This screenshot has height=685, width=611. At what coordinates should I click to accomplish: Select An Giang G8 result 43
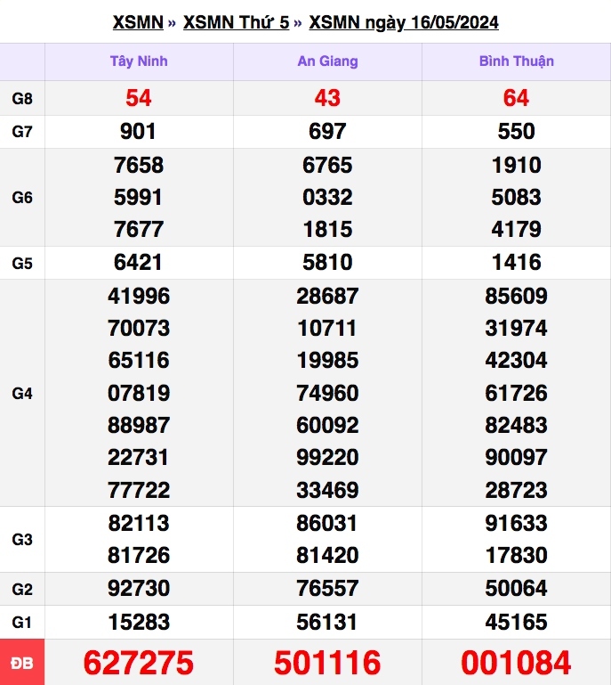click(327, 98)
